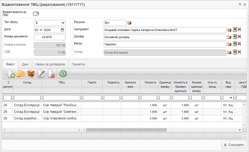Click the 3.000 Кількість cell
The width and height of the screenshot is (249, 152).
coord(149,118)
